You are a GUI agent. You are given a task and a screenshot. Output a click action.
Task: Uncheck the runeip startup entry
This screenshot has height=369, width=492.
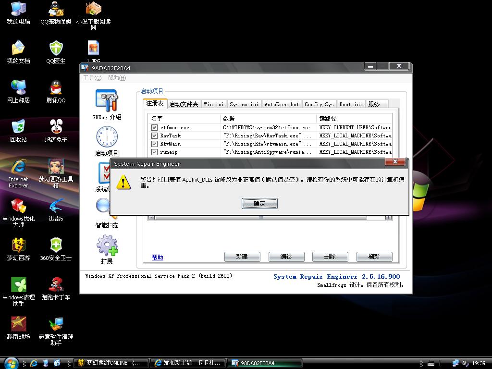154,152
